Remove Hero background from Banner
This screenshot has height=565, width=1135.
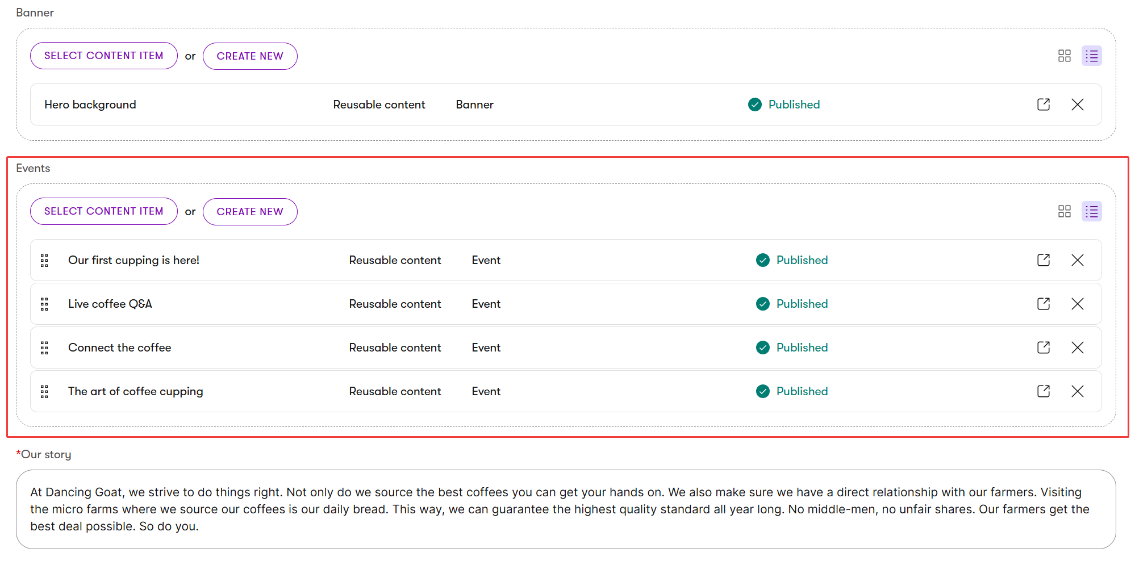tap(1077, 104)
